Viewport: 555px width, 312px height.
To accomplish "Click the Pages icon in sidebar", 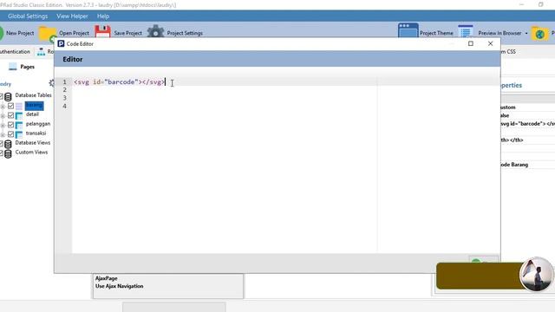I will [x=13, y=67].
